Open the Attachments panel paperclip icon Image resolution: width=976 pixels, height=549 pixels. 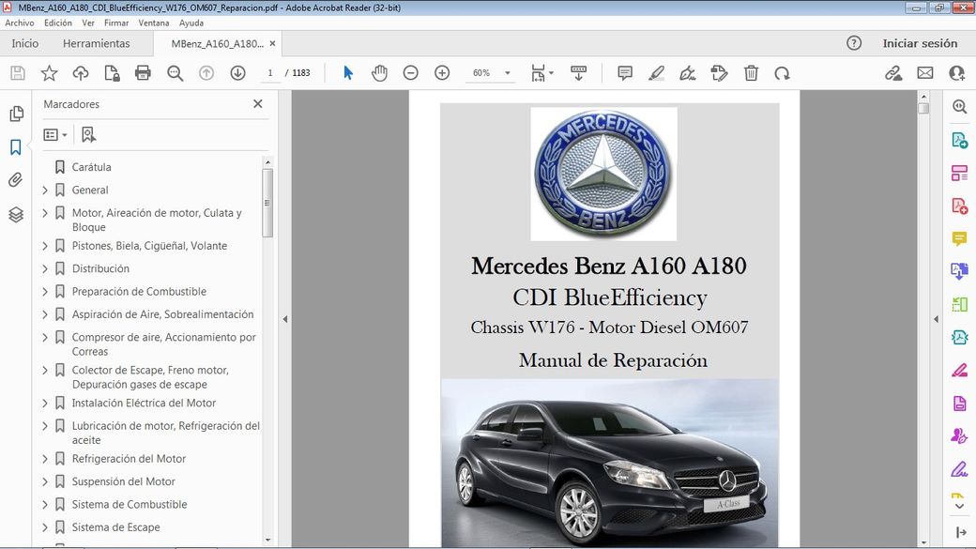(16, 180)
